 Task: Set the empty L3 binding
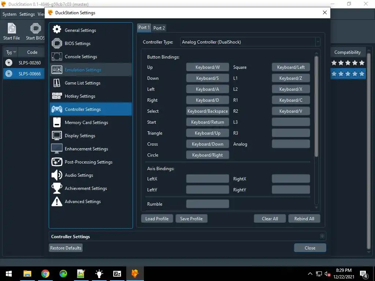tap(291, 122)
